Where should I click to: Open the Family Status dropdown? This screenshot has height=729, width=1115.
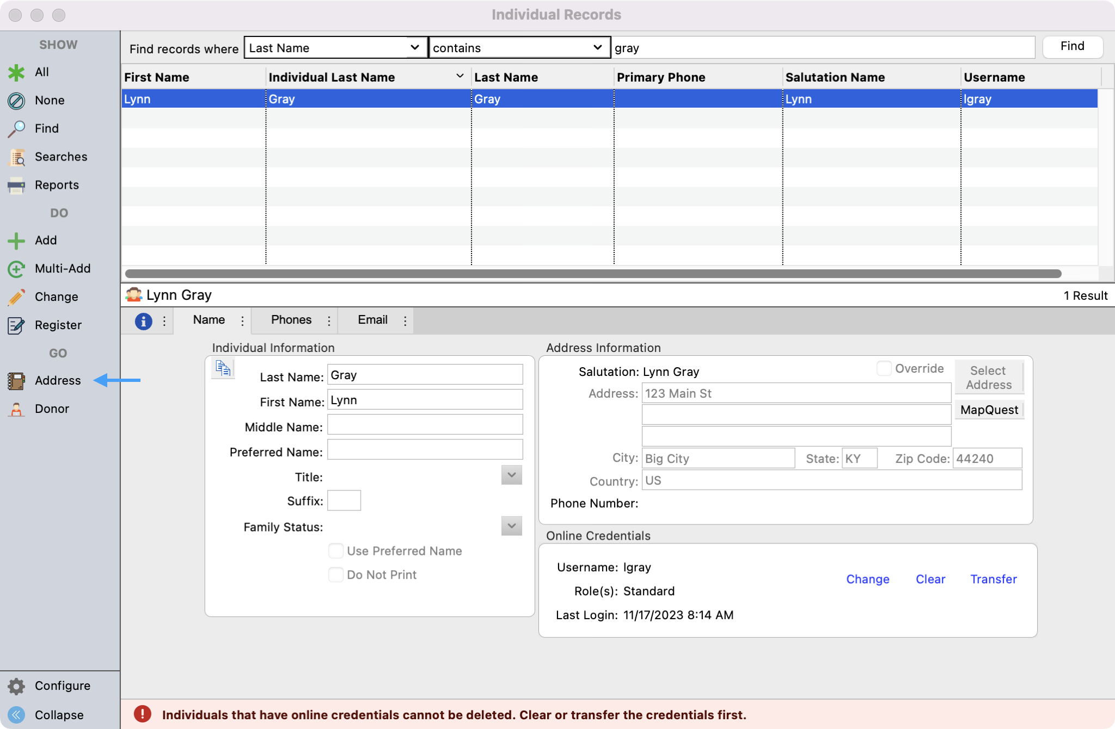coord(511,526)
